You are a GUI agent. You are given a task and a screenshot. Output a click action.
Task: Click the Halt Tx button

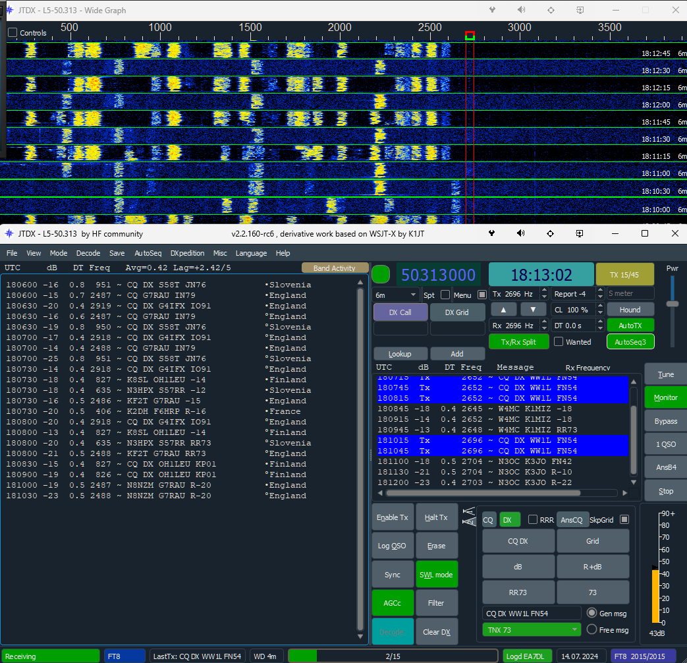437,517
